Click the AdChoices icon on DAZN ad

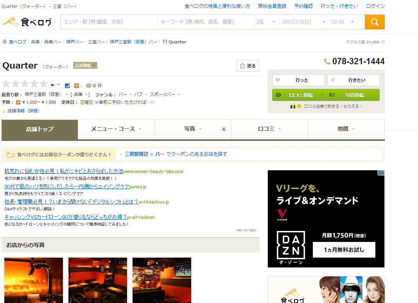tap(381, 173)
